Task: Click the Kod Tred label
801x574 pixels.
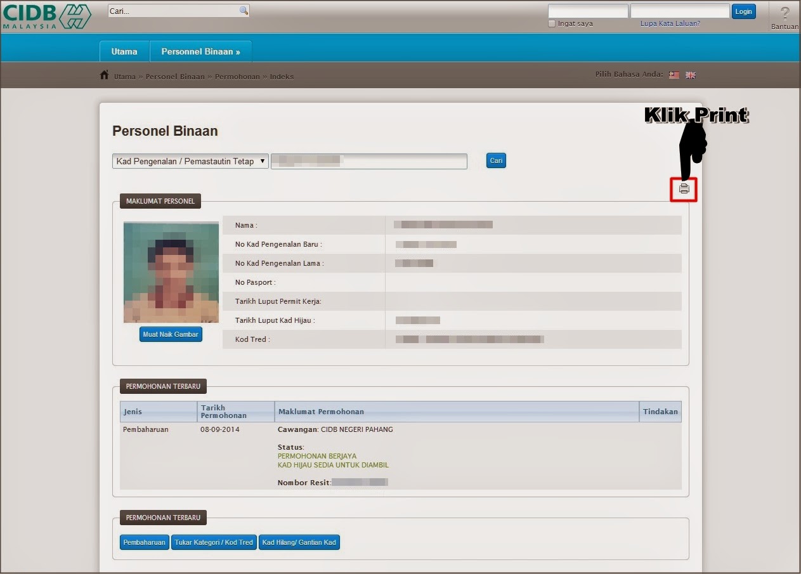Action: pyautogui.click(x=252, y=339)
